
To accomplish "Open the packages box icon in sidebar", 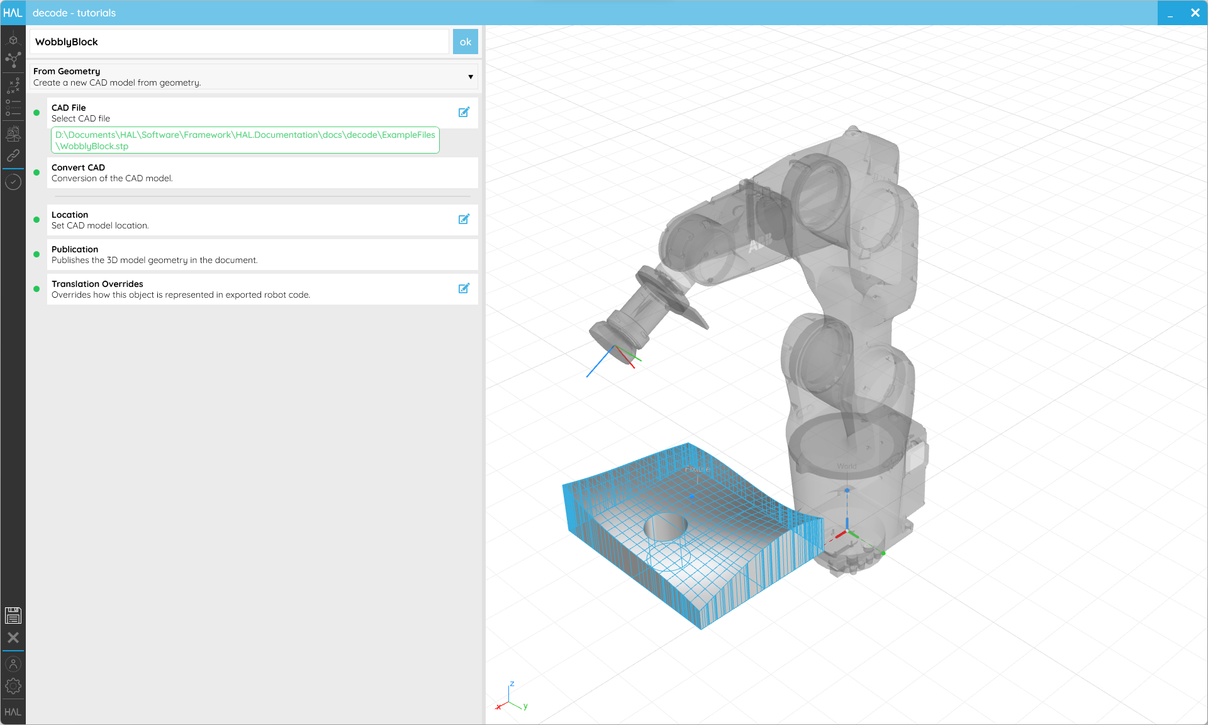I will 13,133.
